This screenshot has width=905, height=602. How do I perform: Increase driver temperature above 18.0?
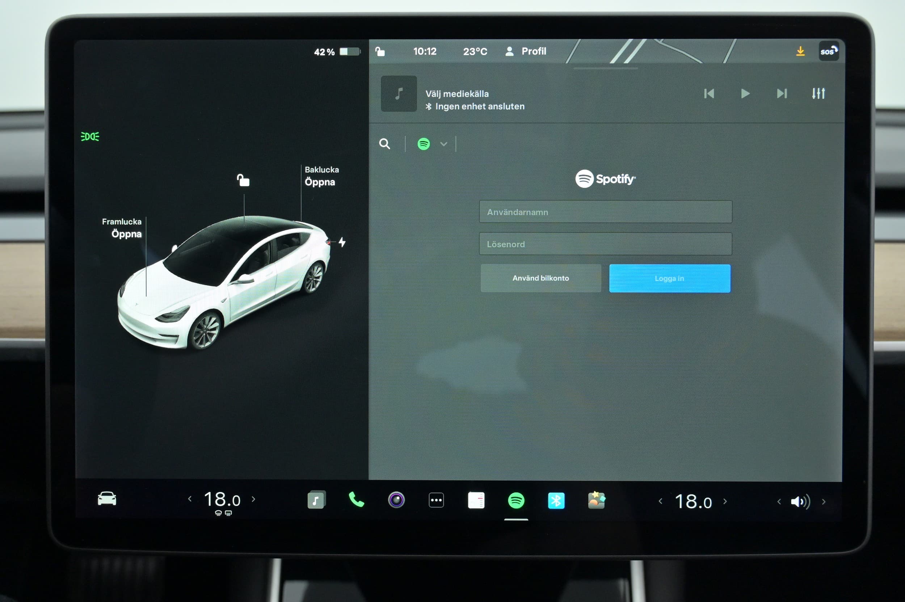[253, 499]
